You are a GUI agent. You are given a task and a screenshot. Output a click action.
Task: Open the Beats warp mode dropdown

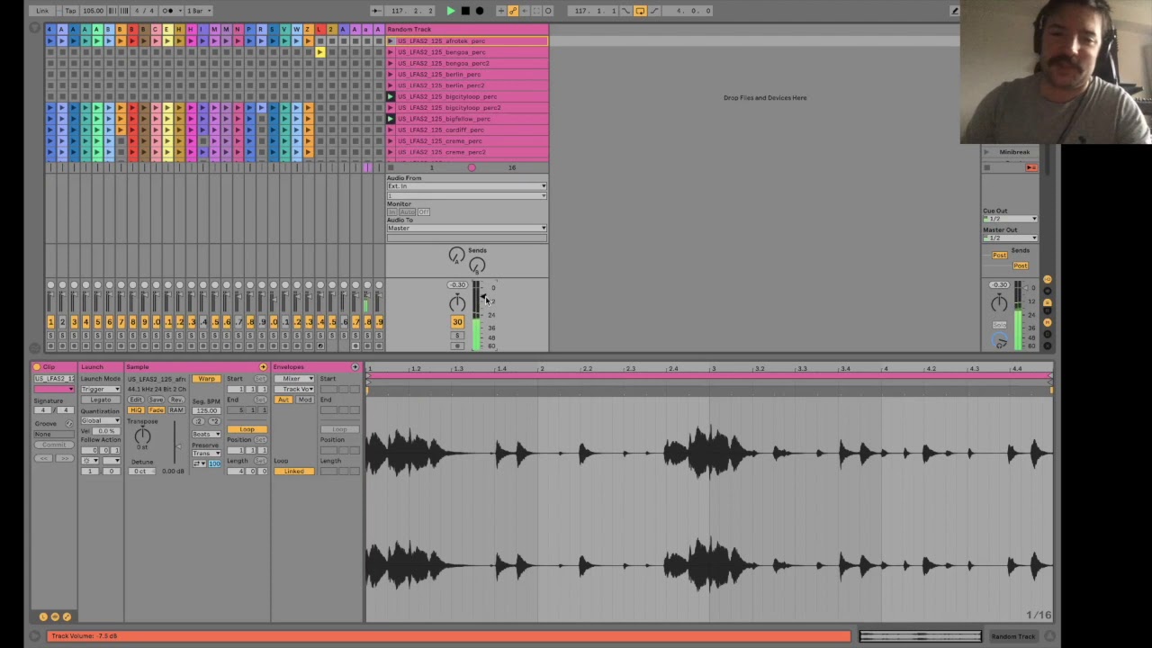tap(207, 434)
